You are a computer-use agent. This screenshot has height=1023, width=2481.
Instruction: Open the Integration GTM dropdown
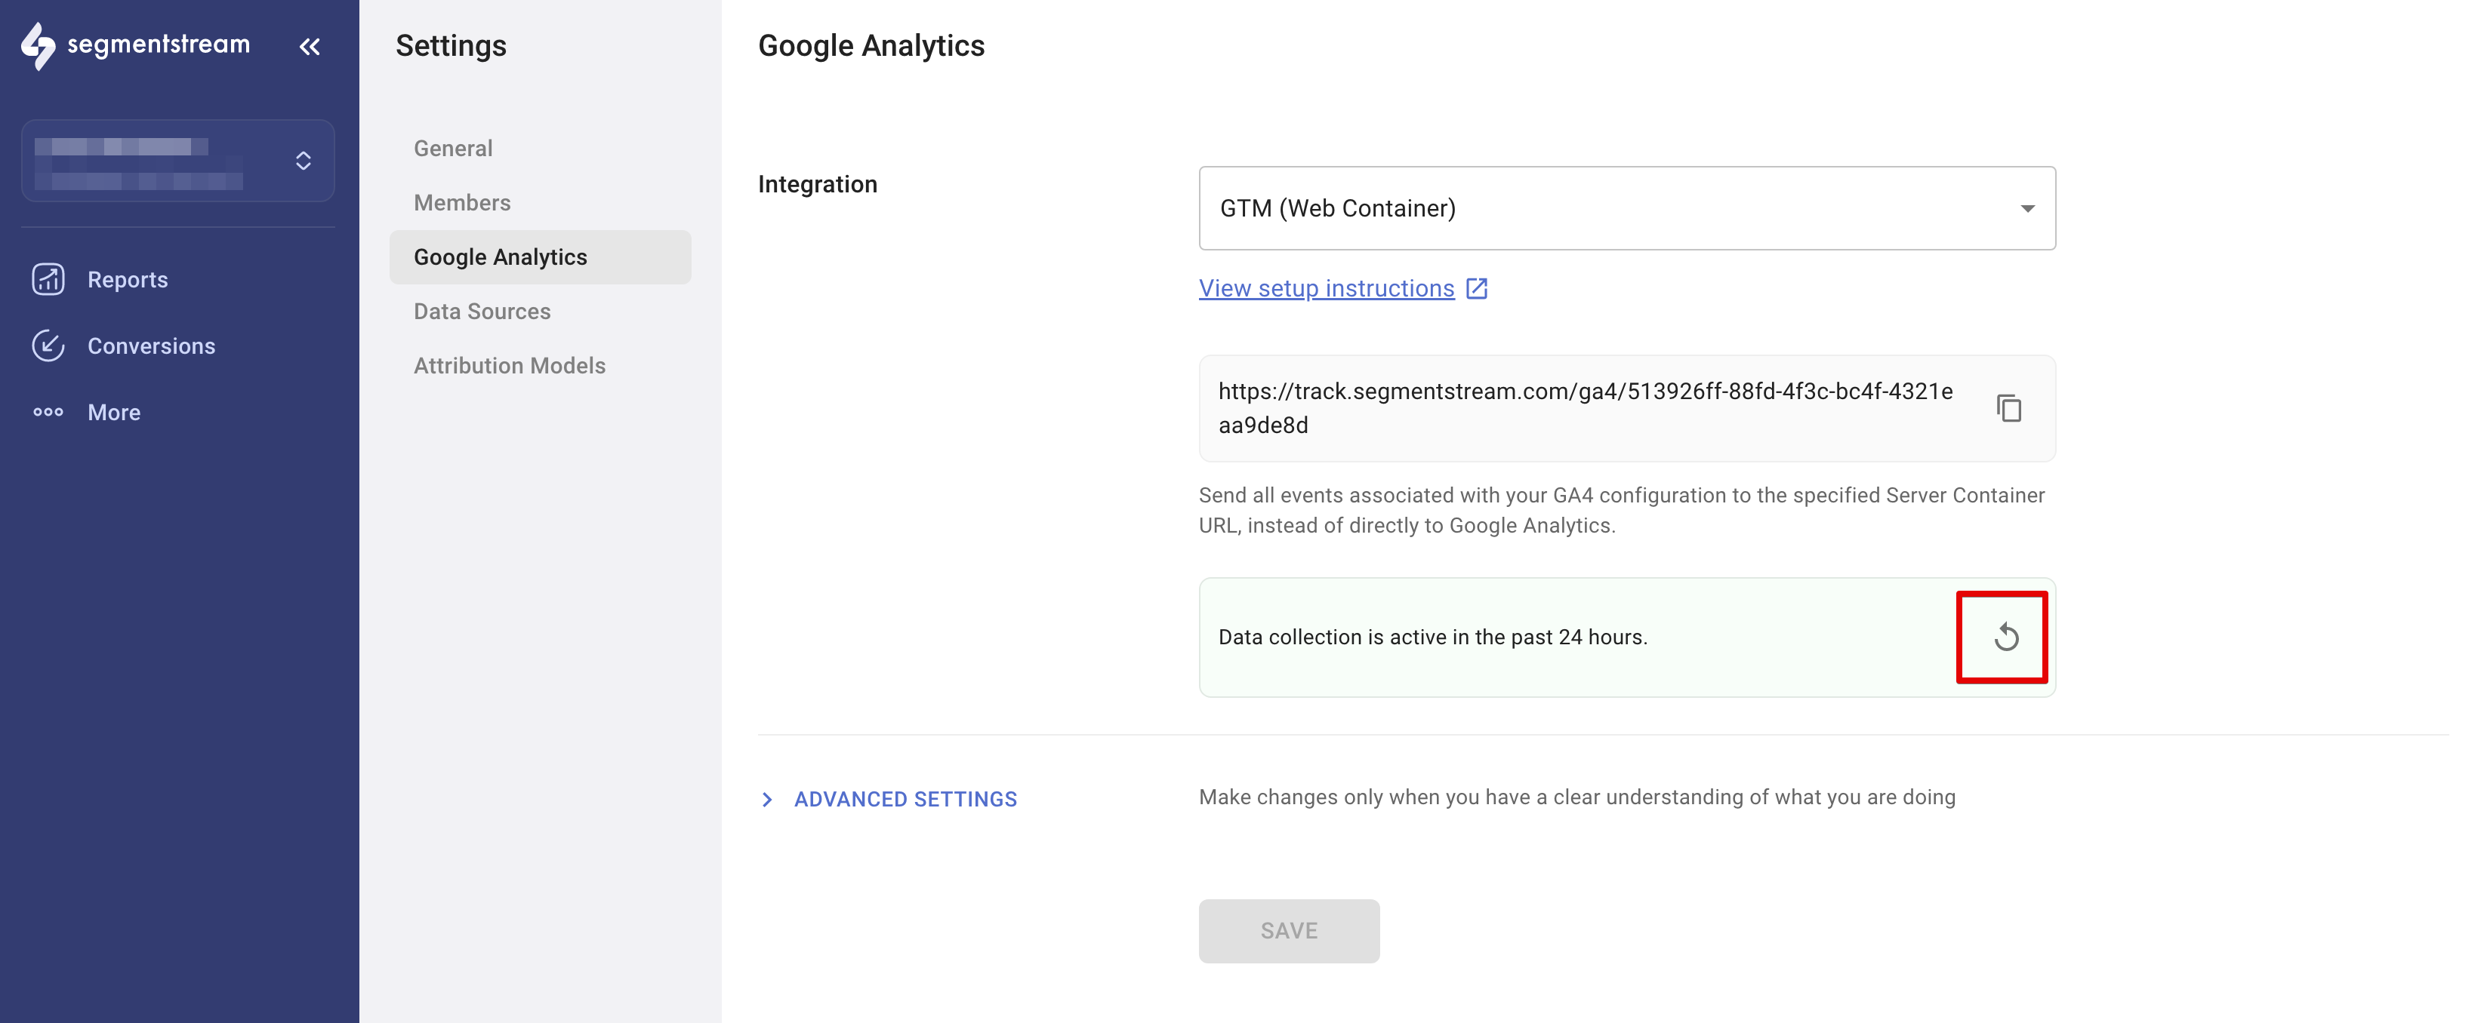pos(1627,208)
